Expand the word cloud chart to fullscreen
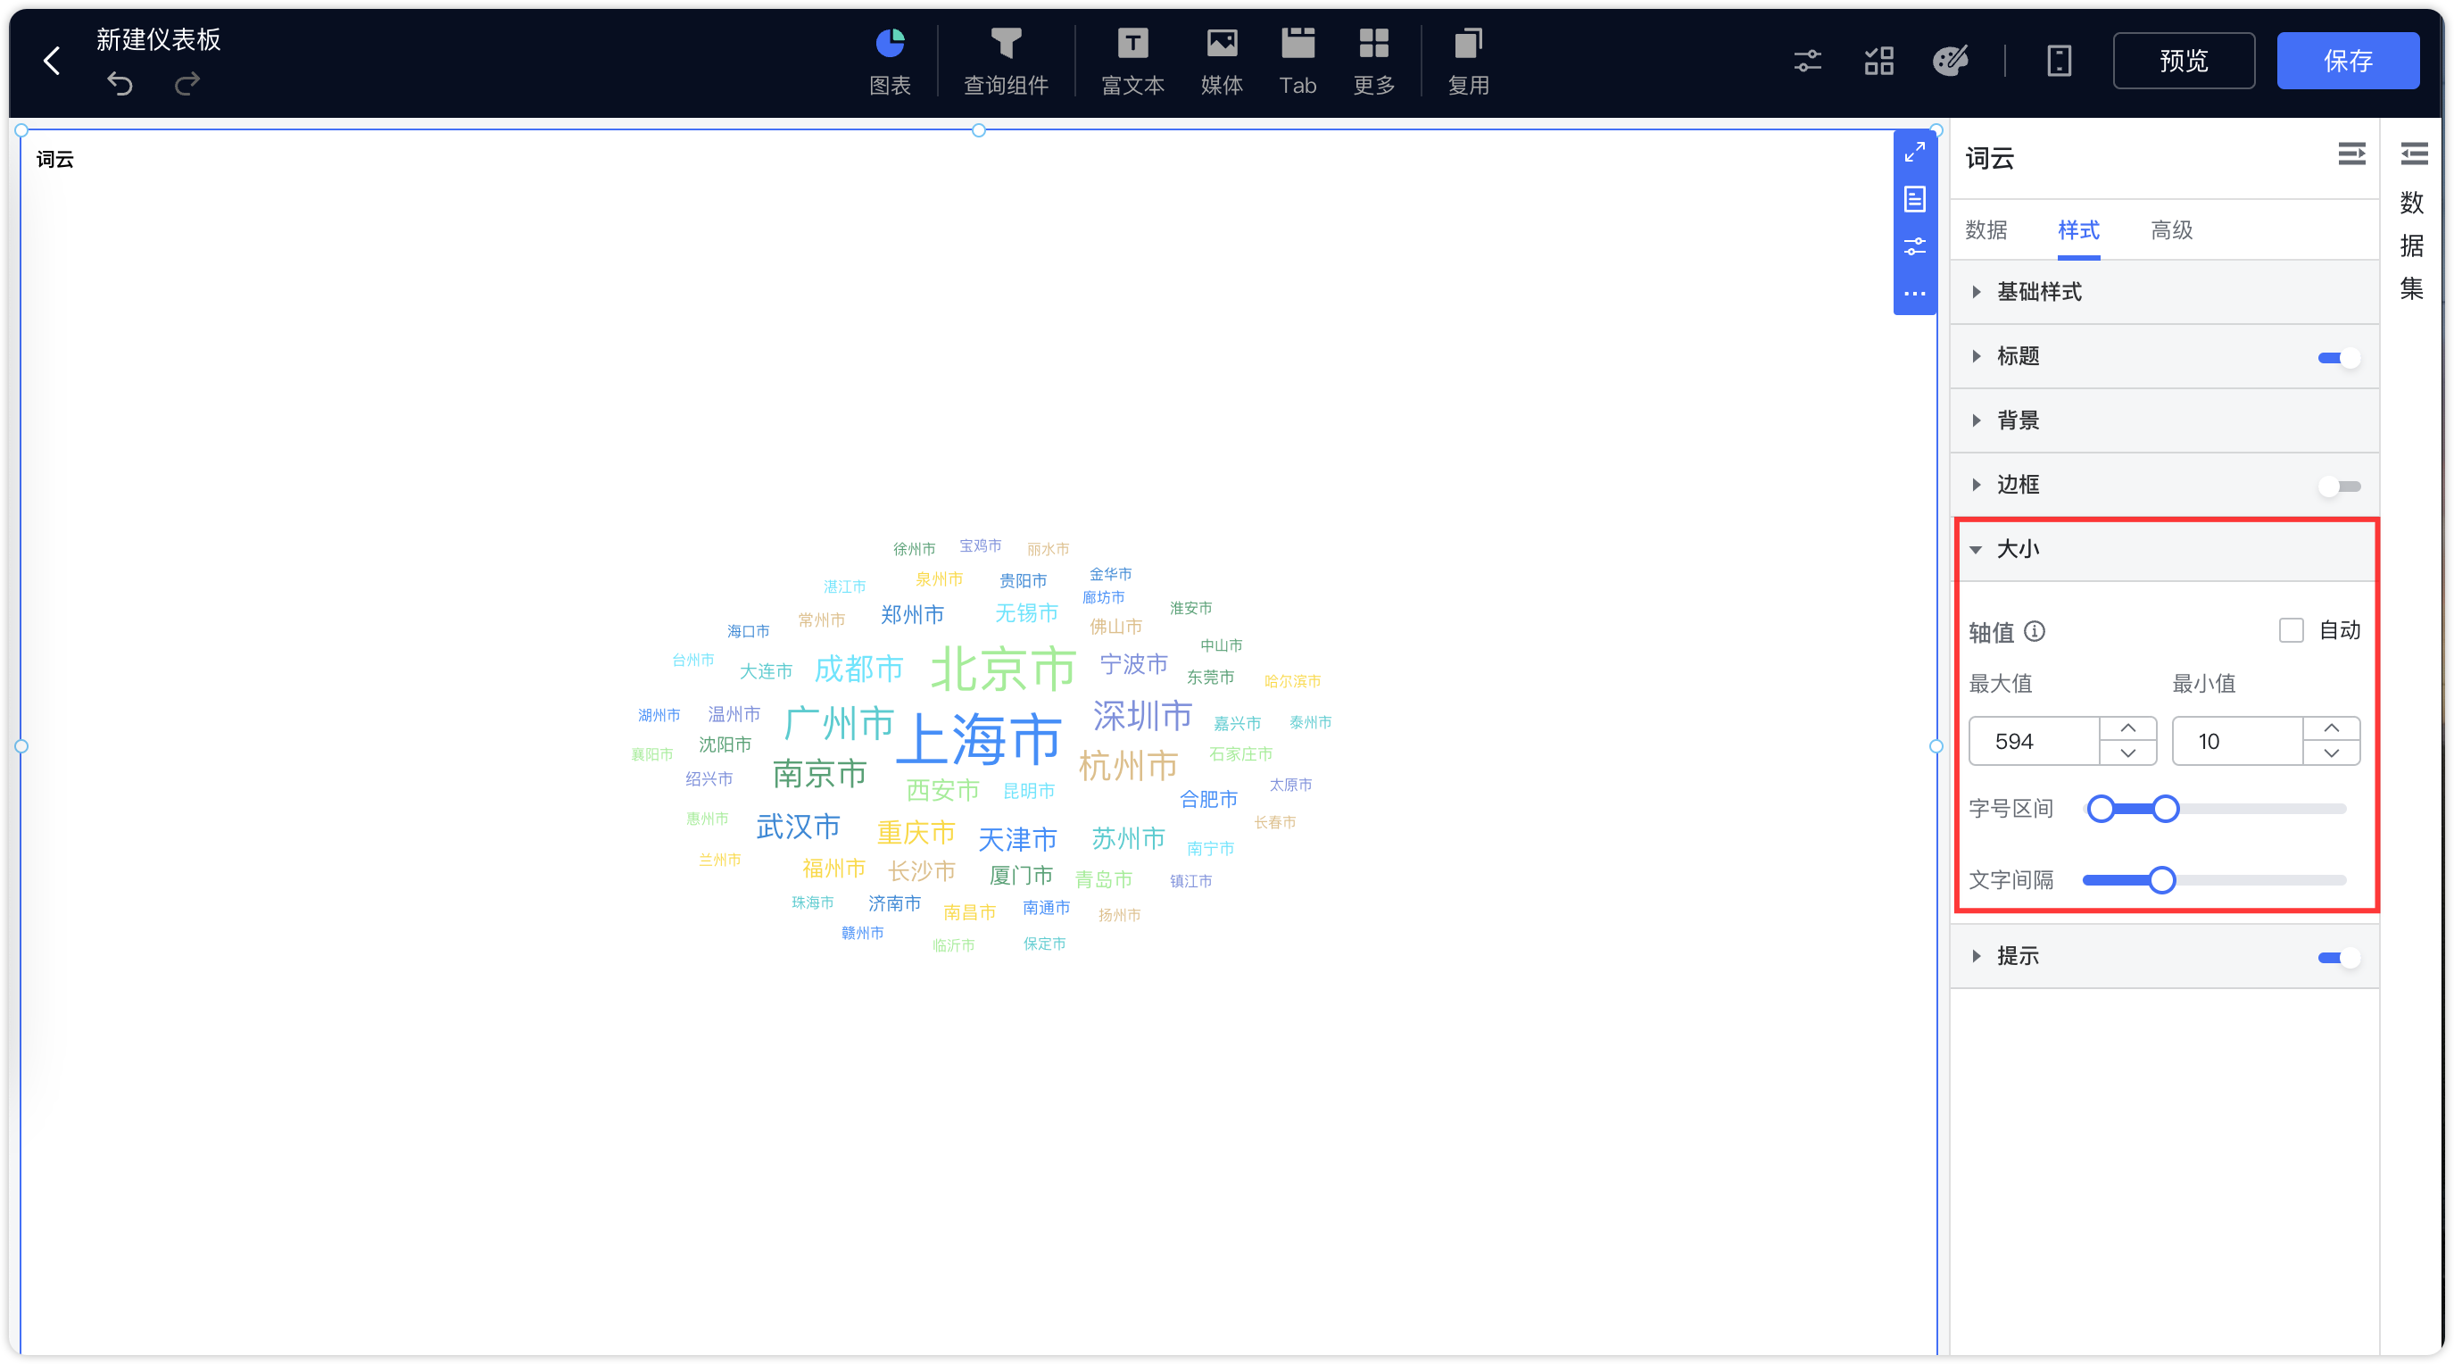 pyautogui.click(x=1914, y=153)
